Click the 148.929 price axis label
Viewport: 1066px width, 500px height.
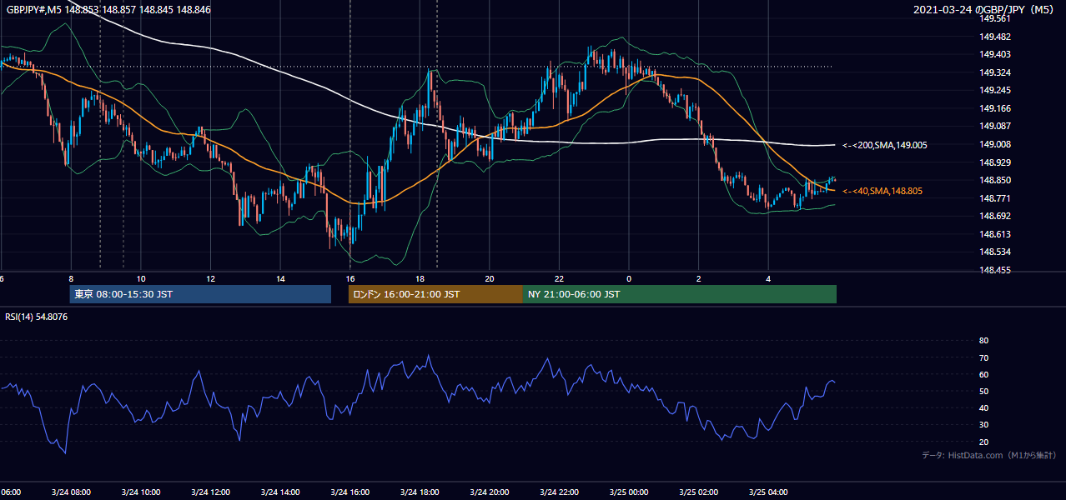[994, 162]
